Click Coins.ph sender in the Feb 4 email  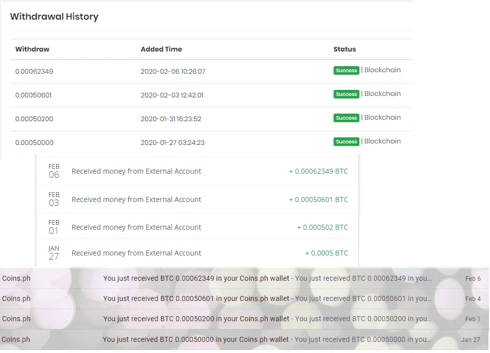(x=16, y=299)
